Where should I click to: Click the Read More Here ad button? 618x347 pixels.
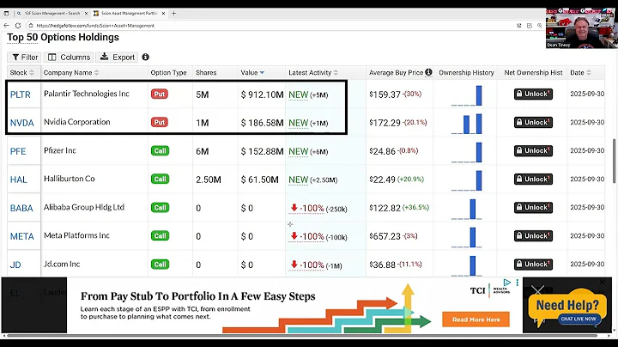tap(476, 320)
